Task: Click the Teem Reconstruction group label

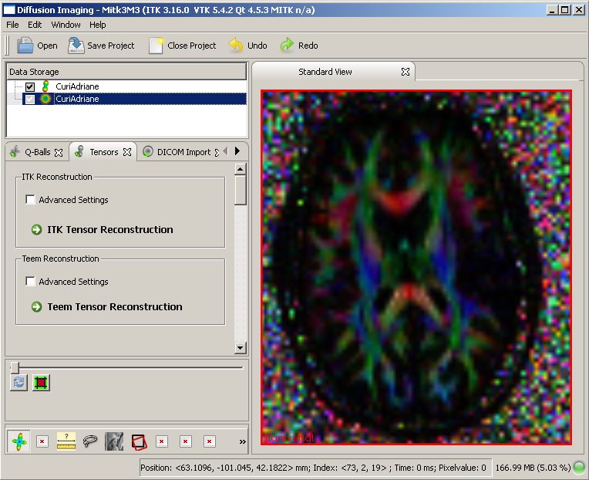Action: (60, 259)
